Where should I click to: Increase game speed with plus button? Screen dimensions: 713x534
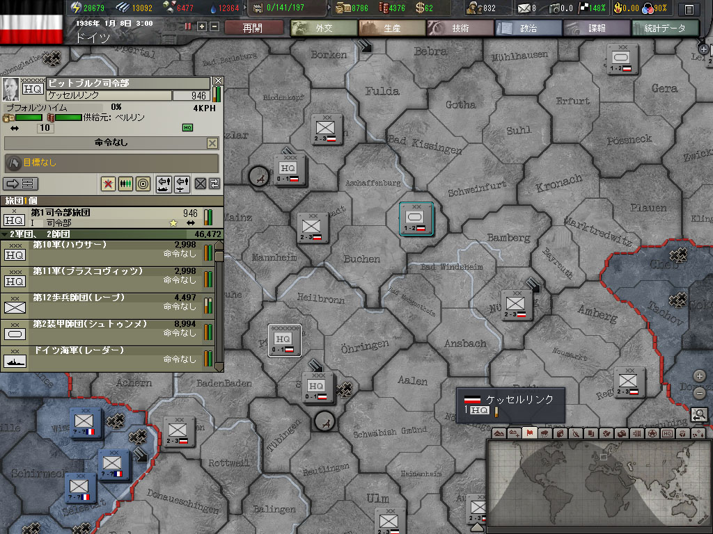tap(202, 27)
